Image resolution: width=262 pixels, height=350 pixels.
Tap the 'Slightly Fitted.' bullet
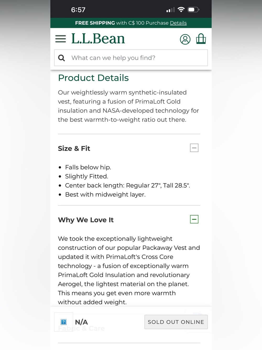[86, 176]
